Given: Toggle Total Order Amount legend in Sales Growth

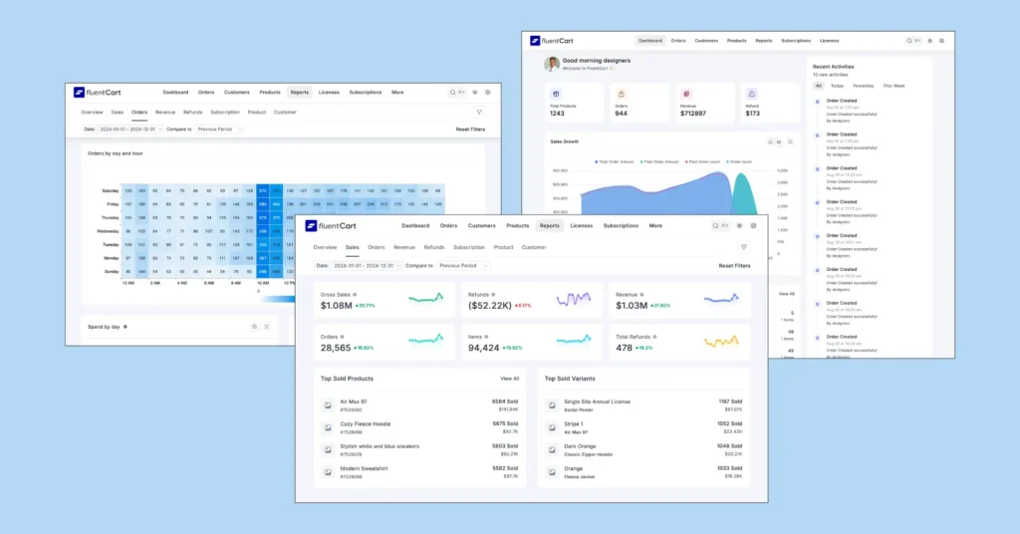Looking at the screenshot, I should pyautogui.click(x=616, y=161).
